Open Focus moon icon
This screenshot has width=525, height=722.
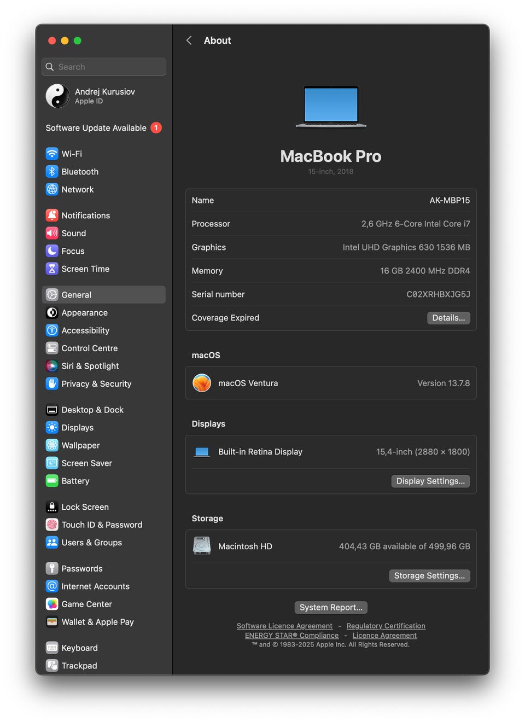coord(52,251)
